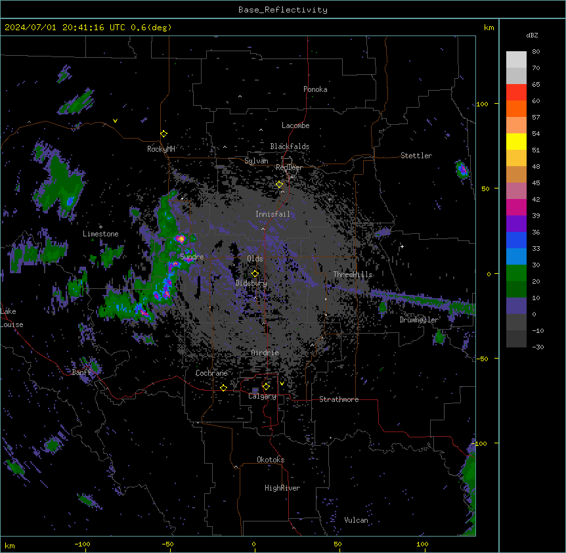Select the Innisfail label
Screen dimensions: 566x553
272,214
